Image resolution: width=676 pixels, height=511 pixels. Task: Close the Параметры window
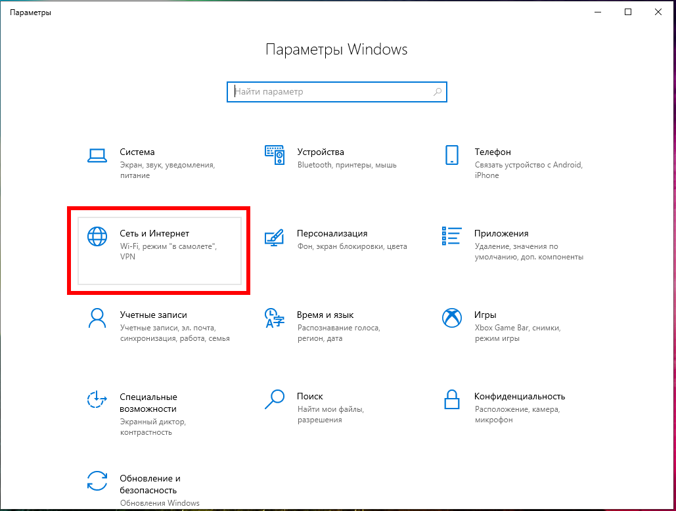tap(658, 12)
